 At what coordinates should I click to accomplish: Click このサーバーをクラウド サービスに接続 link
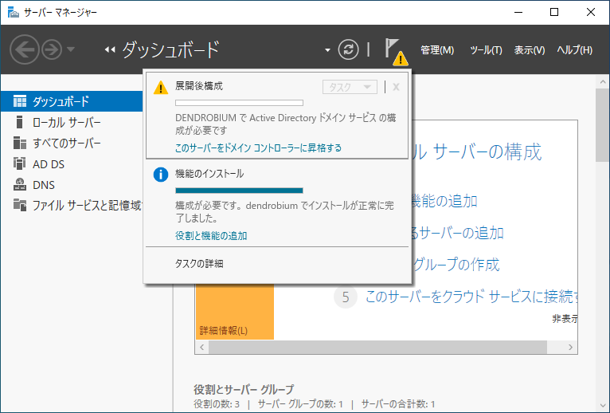471,297
